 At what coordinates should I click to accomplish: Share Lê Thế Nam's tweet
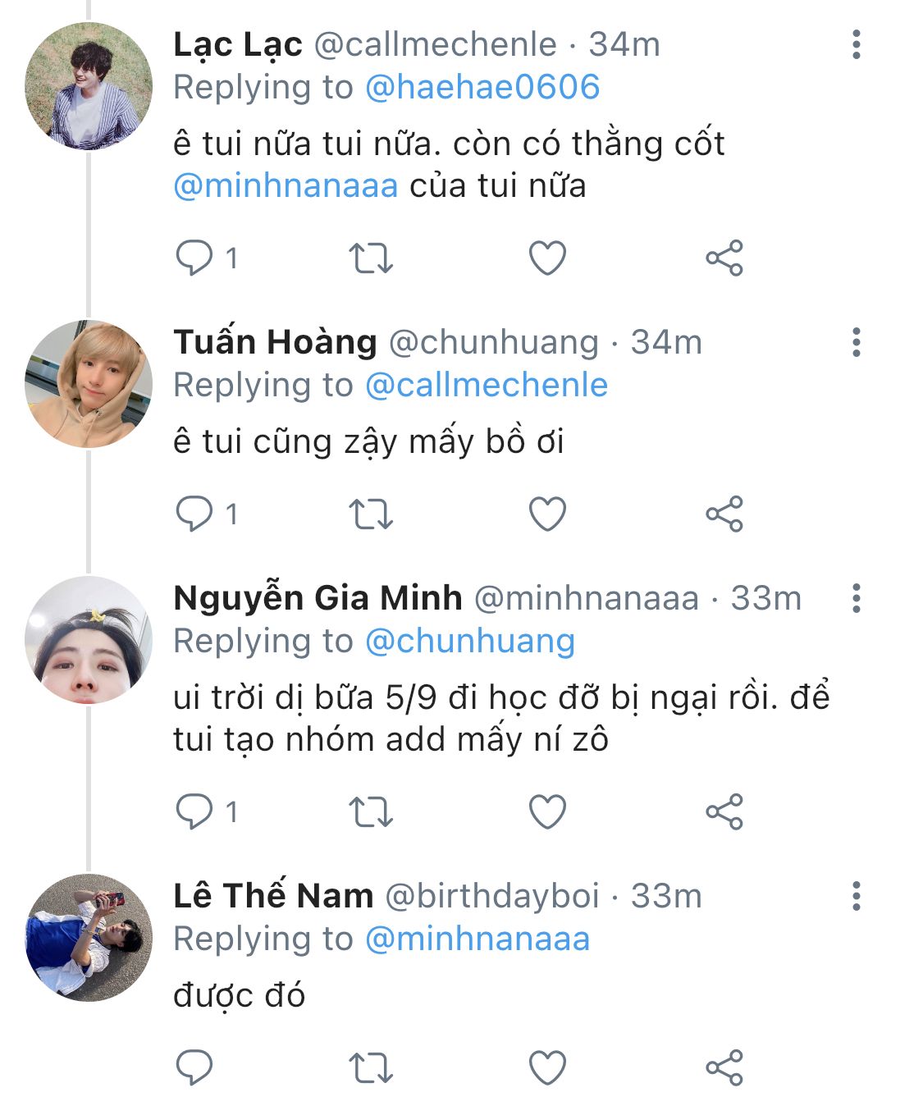[724, 1068]
